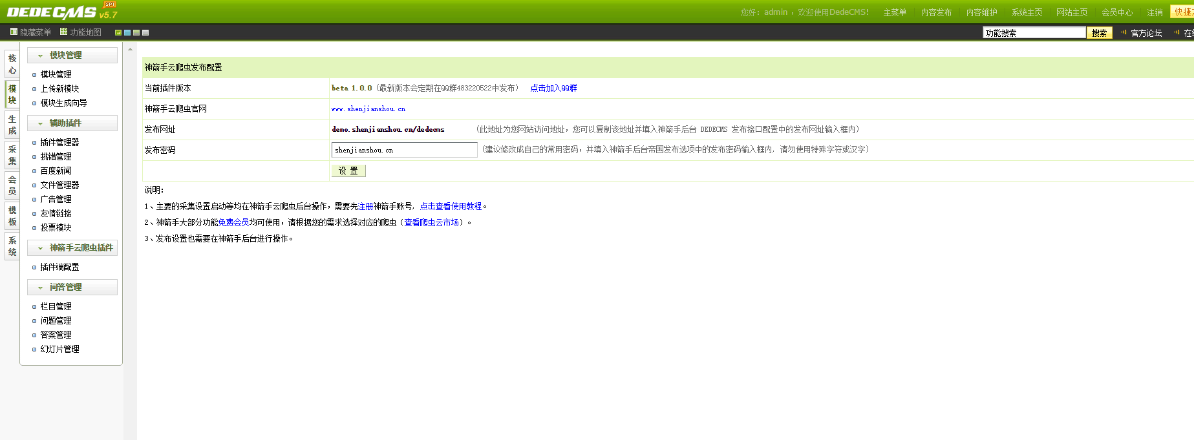Open the 功能地图 function map icon

[x=63, y=32]
